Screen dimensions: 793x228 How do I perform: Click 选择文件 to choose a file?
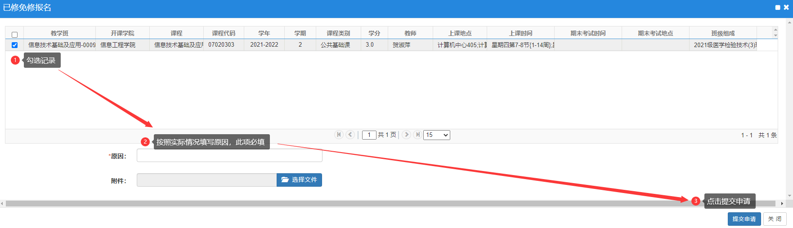299,180
